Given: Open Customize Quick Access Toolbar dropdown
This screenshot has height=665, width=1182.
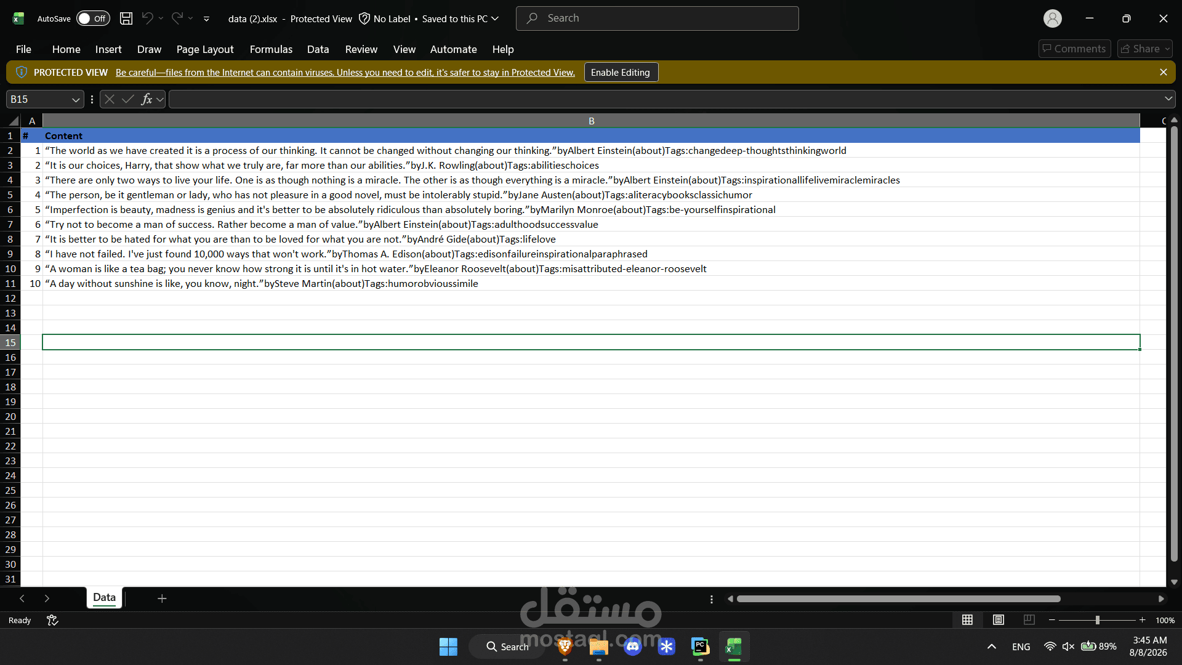Looking at the screenshot, I should [x=206, y=19].
